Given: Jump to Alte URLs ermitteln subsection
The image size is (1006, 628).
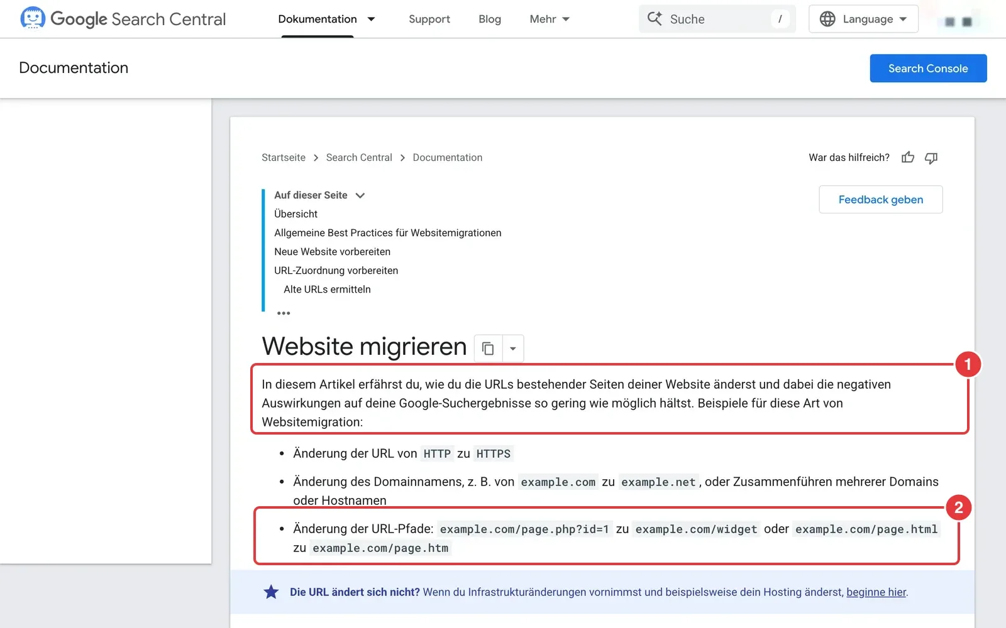Looking at the screenshot, I should click(327, 290).
